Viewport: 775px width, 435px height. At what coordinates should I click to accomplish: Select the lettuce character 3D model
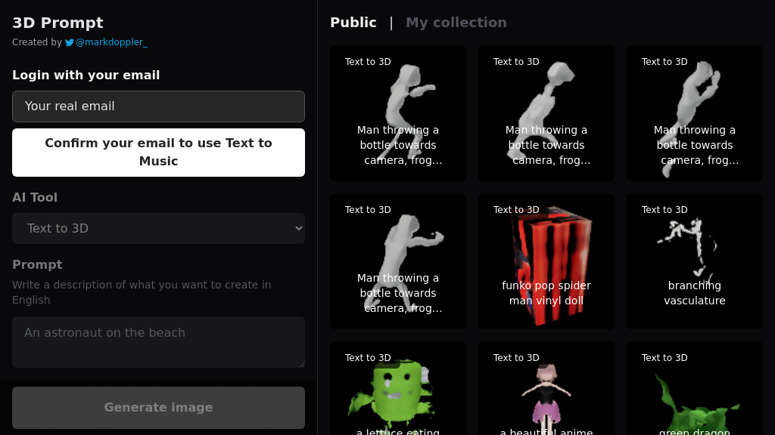pyautogui.click(x=398, y=393)
